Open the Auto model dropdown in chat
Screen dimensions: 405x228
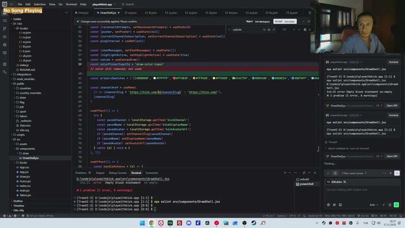click(x=374, y=205)
